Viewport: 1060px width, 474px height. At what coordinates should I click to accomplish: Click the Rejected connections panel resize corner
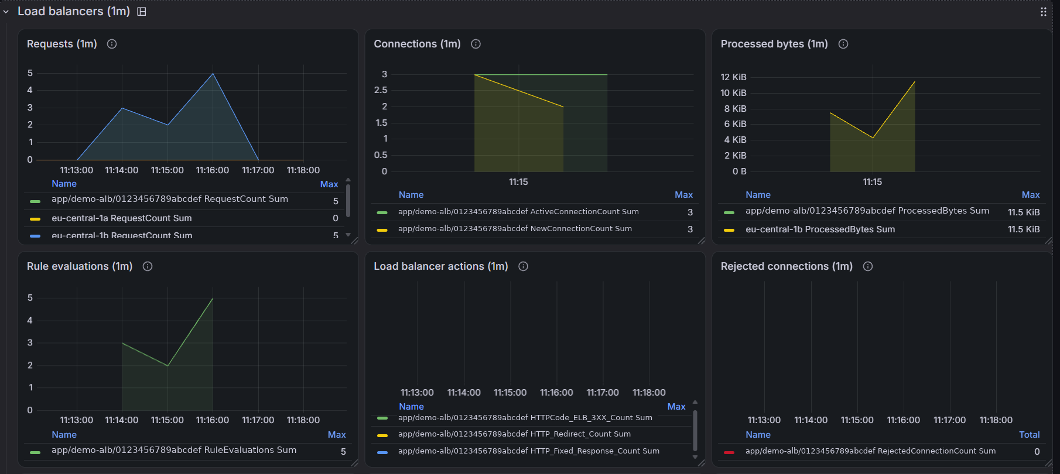point(1048,463)
